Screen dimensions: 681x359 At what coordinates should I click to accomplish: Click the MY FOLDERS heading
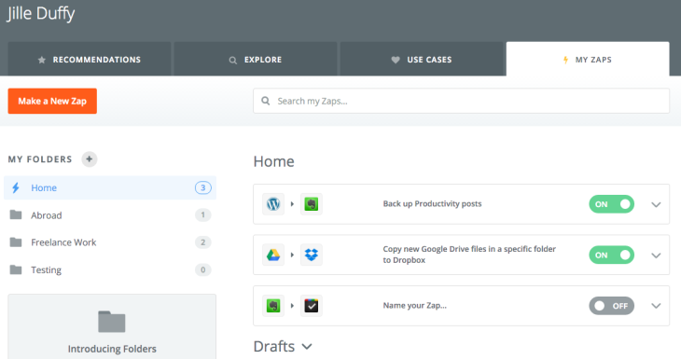[40, 159]
